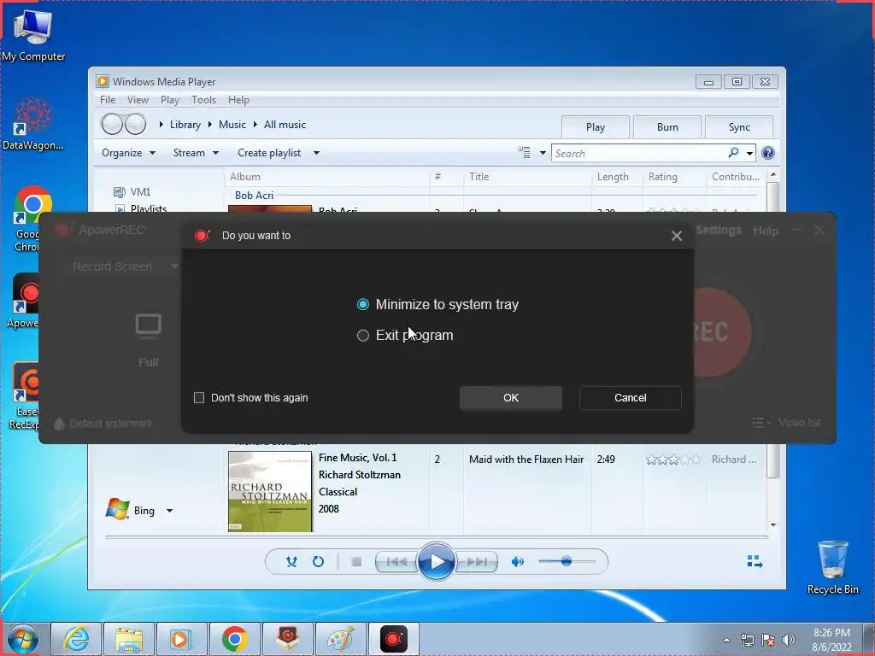Click the Stop playback button

[x=356, y=562]
